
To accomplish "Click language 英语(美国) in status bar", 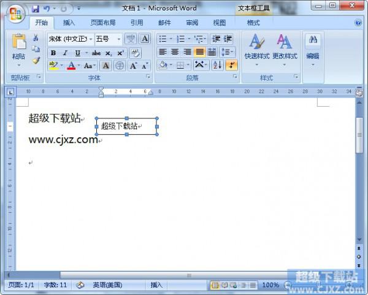I will [x=107, y=285].
